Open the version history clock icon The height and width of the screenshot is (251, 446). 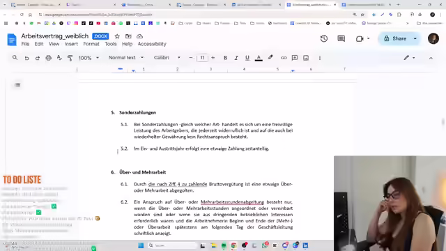click(x=323, y=39)
